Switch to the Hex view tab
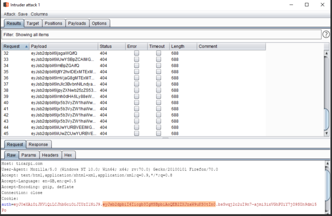This screenshot has width=332, height=216. [x=68, y=155]
